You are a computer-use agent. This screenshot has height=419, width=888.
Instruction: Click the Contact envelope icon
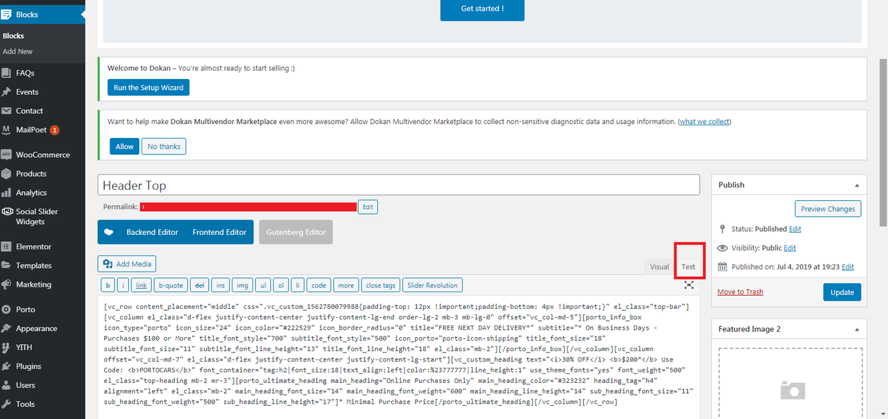6,111
